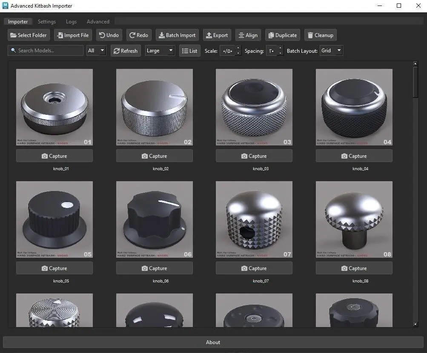Refresh the model library
Screen dimensions: 427x353
[126, 51]
